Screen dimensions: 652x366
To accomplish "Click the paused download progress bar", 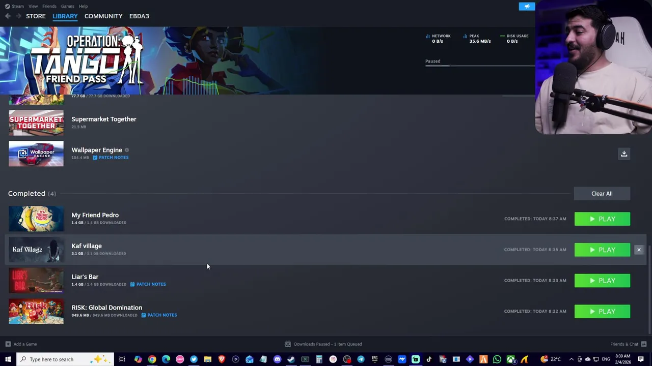I will coord(480,66).
